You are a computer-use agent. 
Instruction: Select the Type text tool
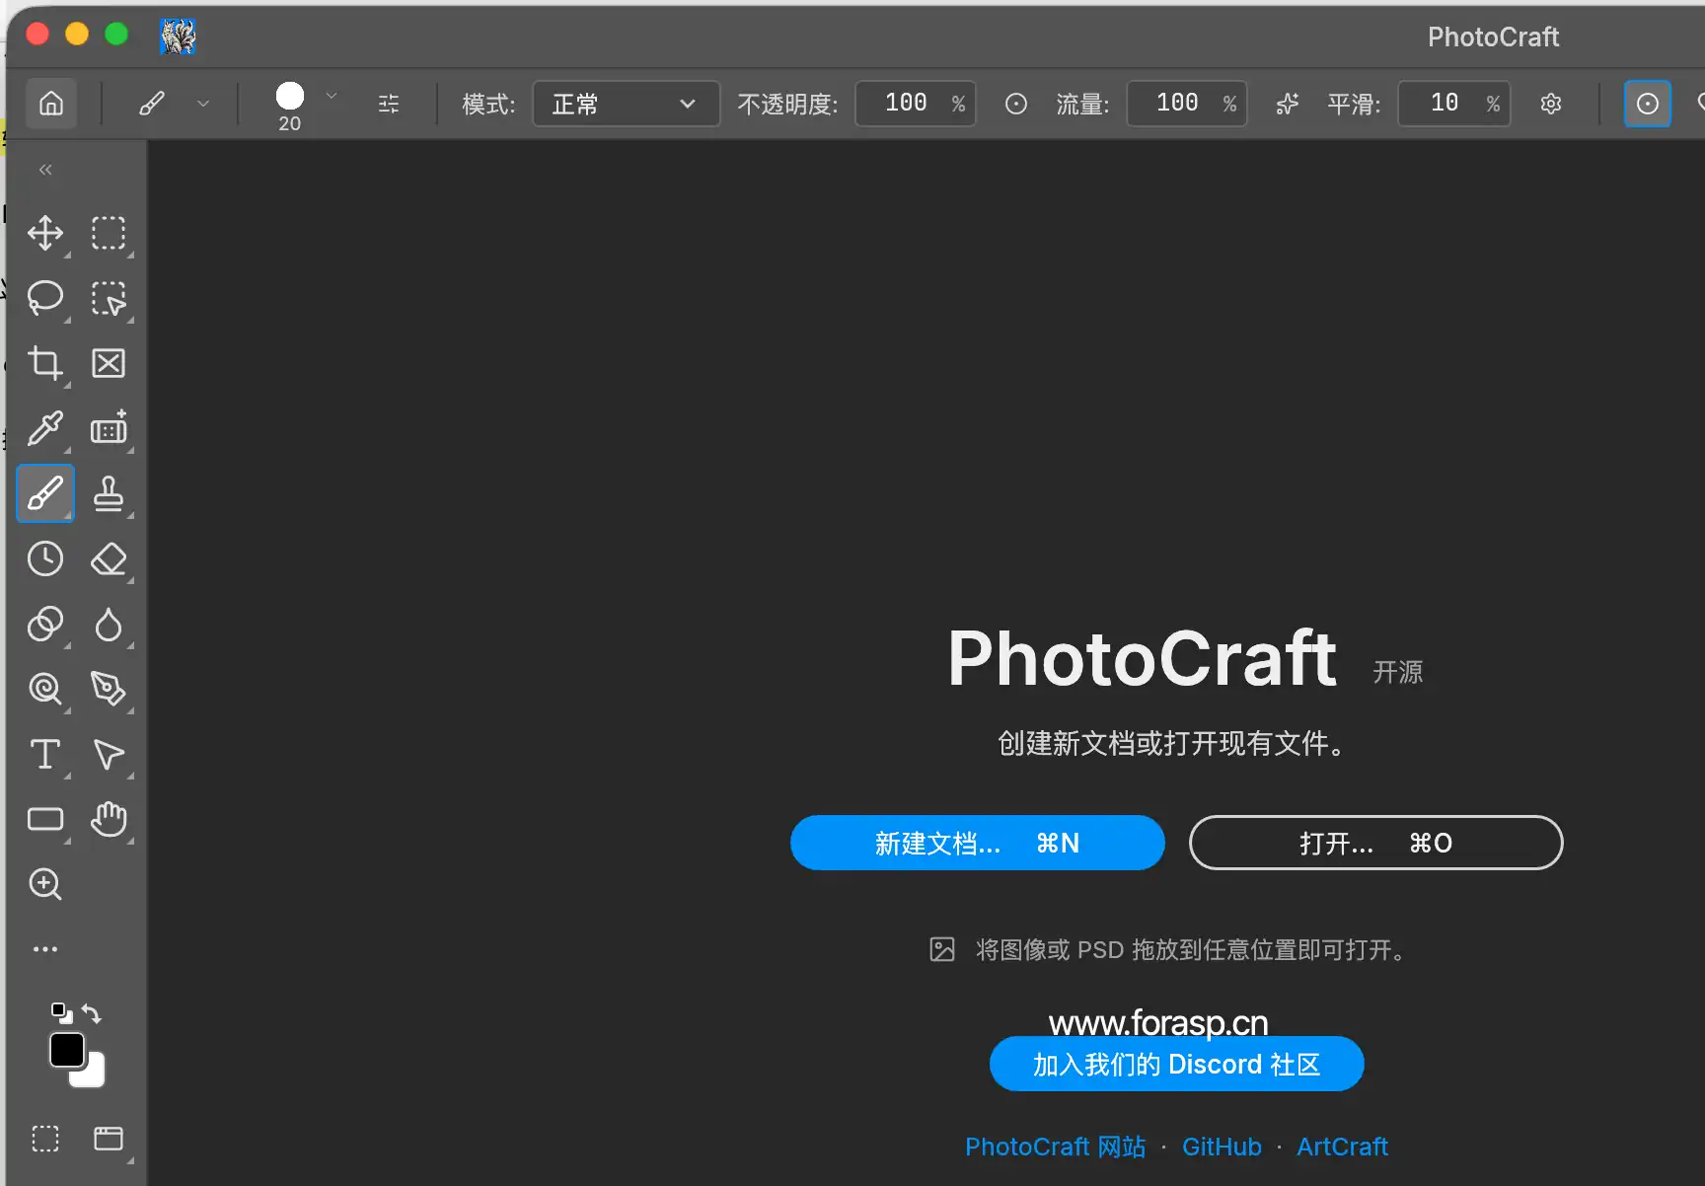pyautogui.click(x=45, y=754)
